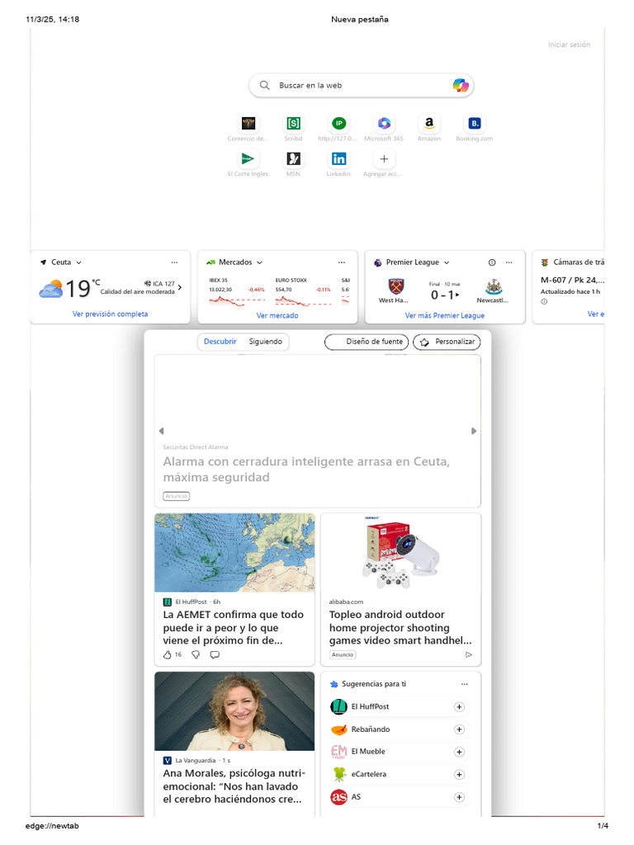Viewport: 634px width, 845px height.
Task: Open the LinkedIn shortcut icon
Action: click(x=338, y=159)
